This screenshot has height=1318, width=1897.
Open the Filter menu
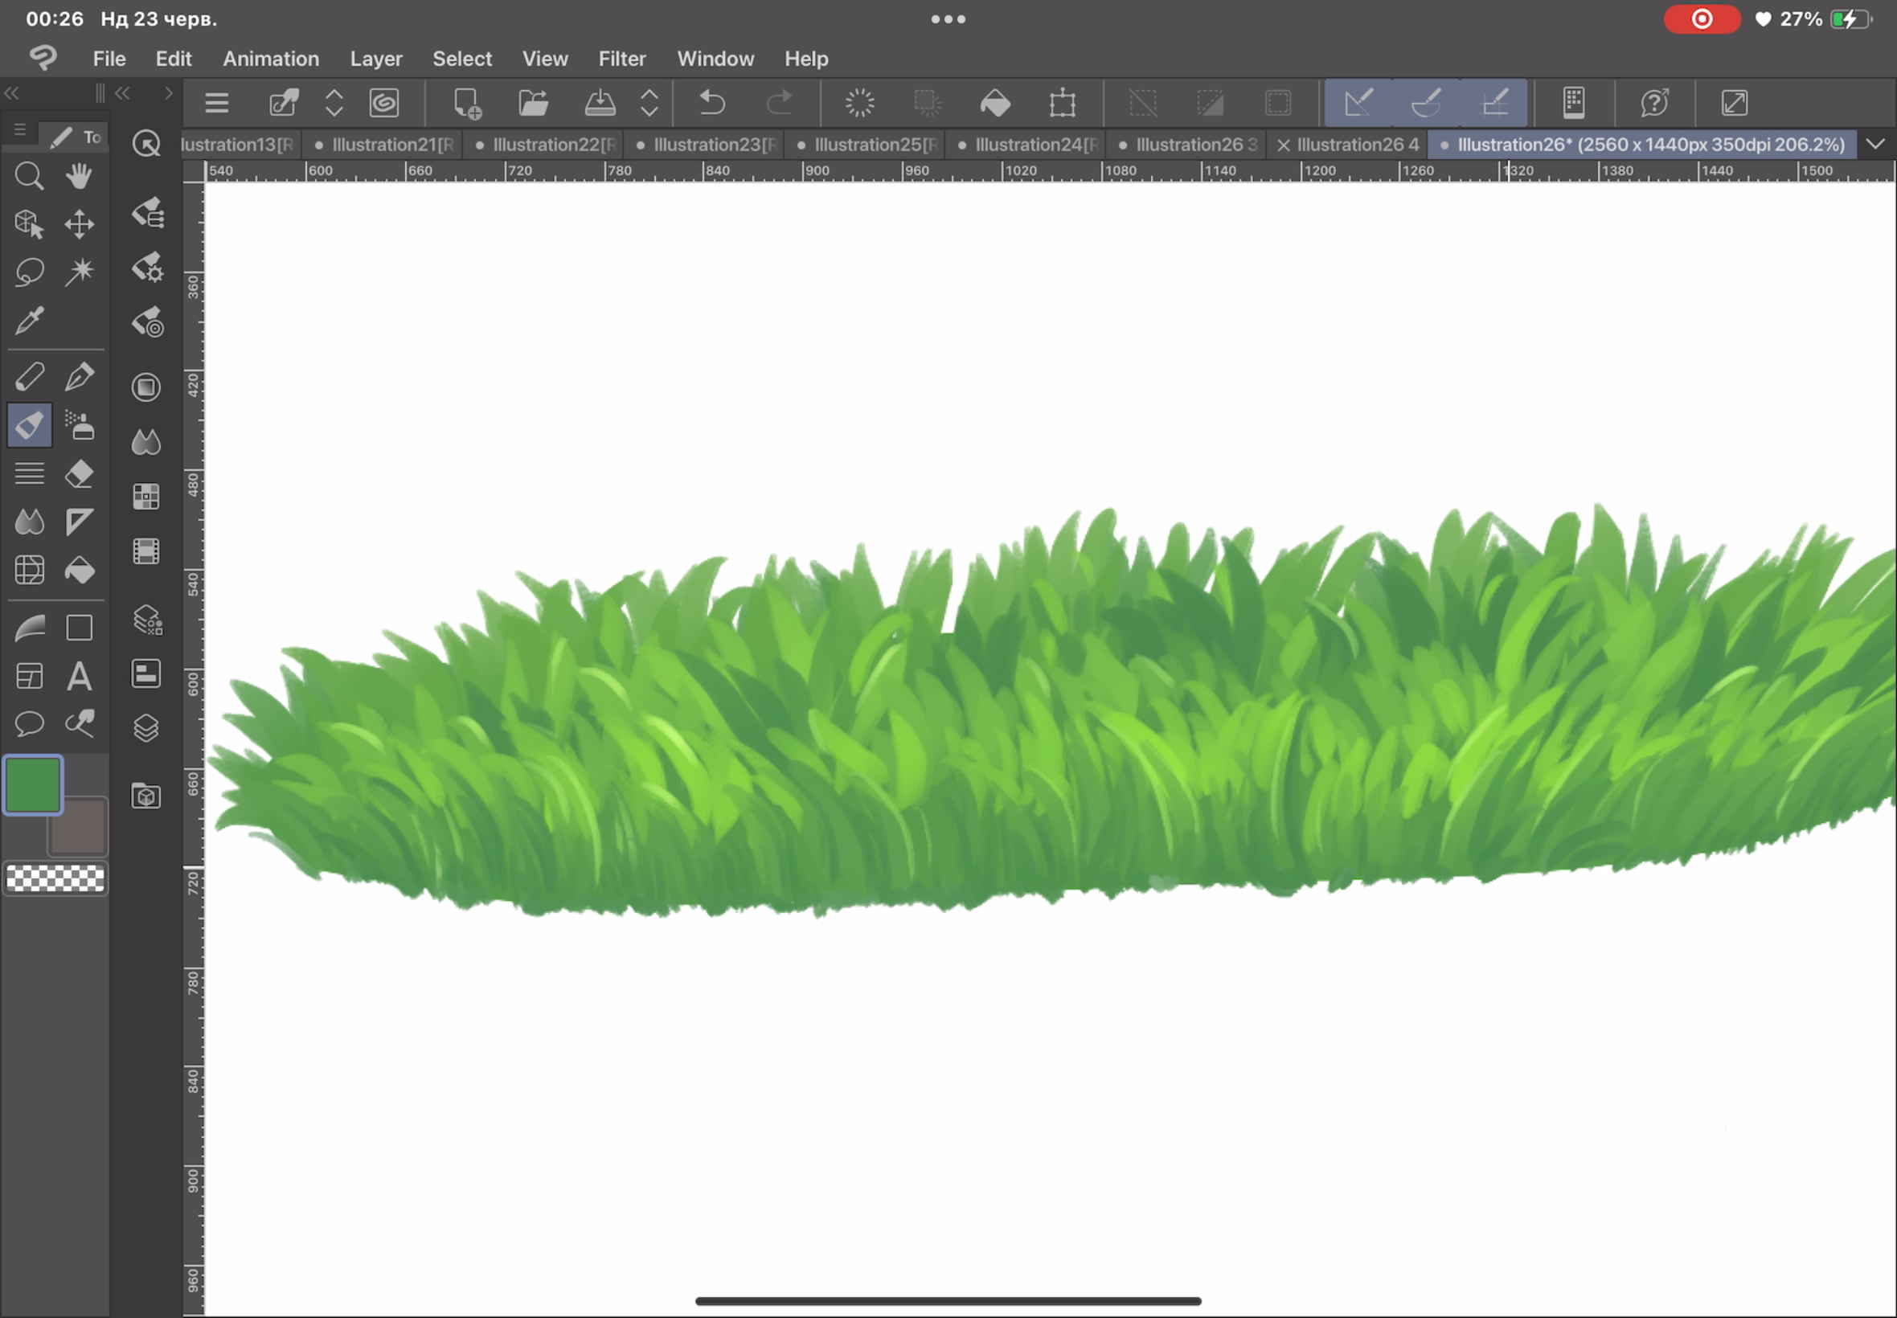(621, 59)
